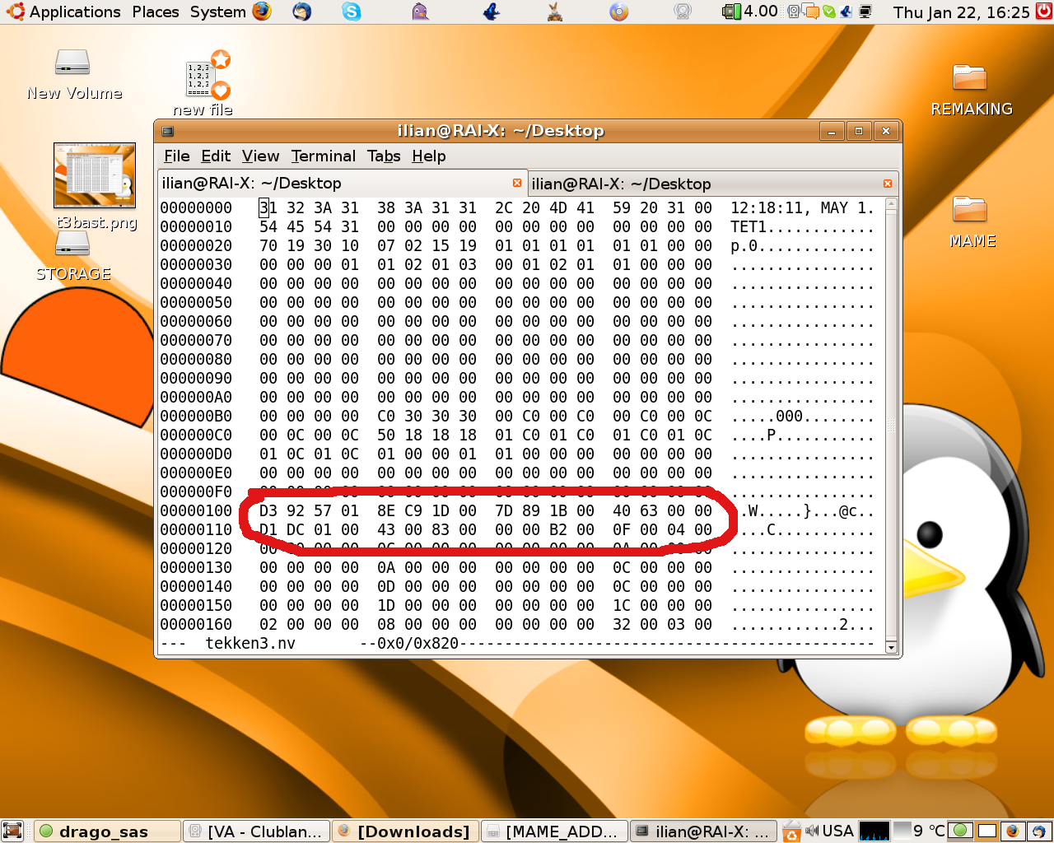
Task: Open the Tabs menu in terminal window
Action: 384,156
